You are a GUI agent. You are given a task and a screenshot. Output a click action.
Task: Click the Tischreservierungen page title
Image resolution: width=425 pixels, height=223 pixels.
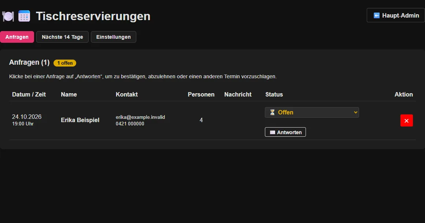click(93, 16)
